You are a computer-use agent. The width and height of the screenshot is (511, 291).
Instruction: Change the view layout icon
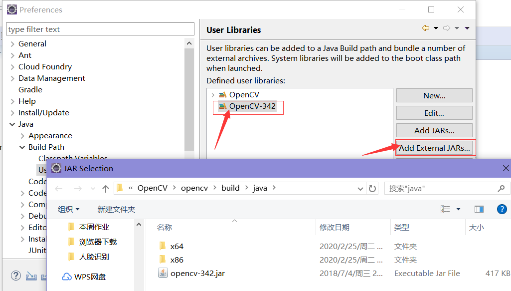[x=445, y=209]
